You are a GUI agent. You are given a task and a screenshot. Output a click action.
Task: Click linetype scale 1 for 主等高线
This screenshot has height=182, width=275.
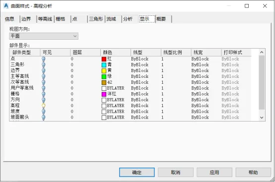point(162,76)
